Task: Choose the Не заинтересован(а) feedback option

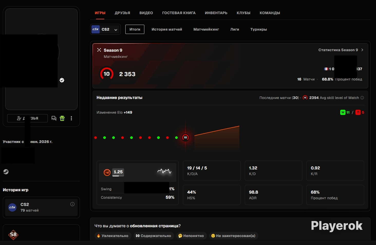Action: coord(234,236)
